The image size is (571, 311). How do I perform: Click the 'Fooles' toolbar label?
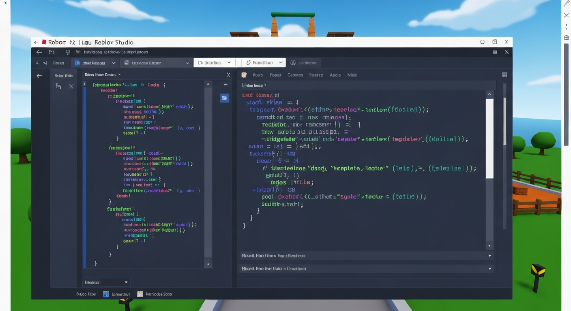click(x=59, y=63)
